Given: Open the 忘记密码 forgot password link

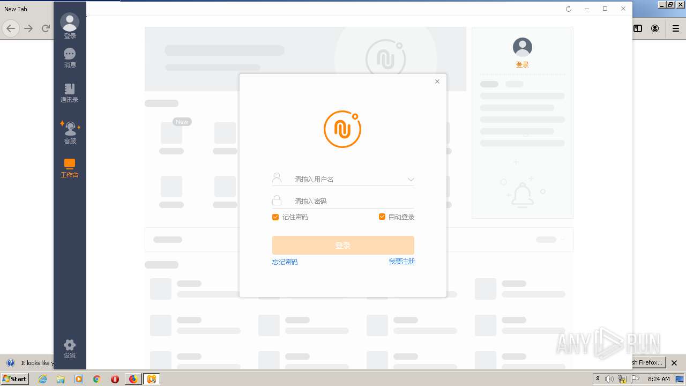Looking at the screenshot, I should click(x=285, y=262).
